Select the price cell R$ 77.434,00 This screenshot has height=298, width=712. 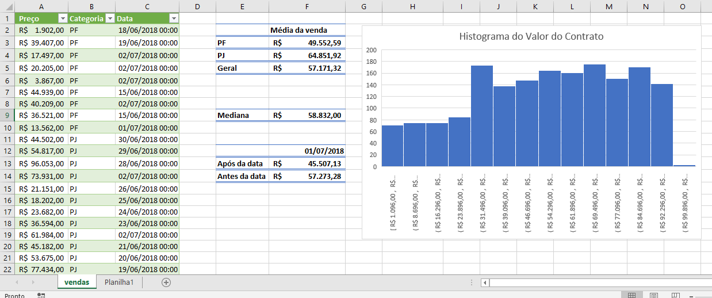pos(41,269)
